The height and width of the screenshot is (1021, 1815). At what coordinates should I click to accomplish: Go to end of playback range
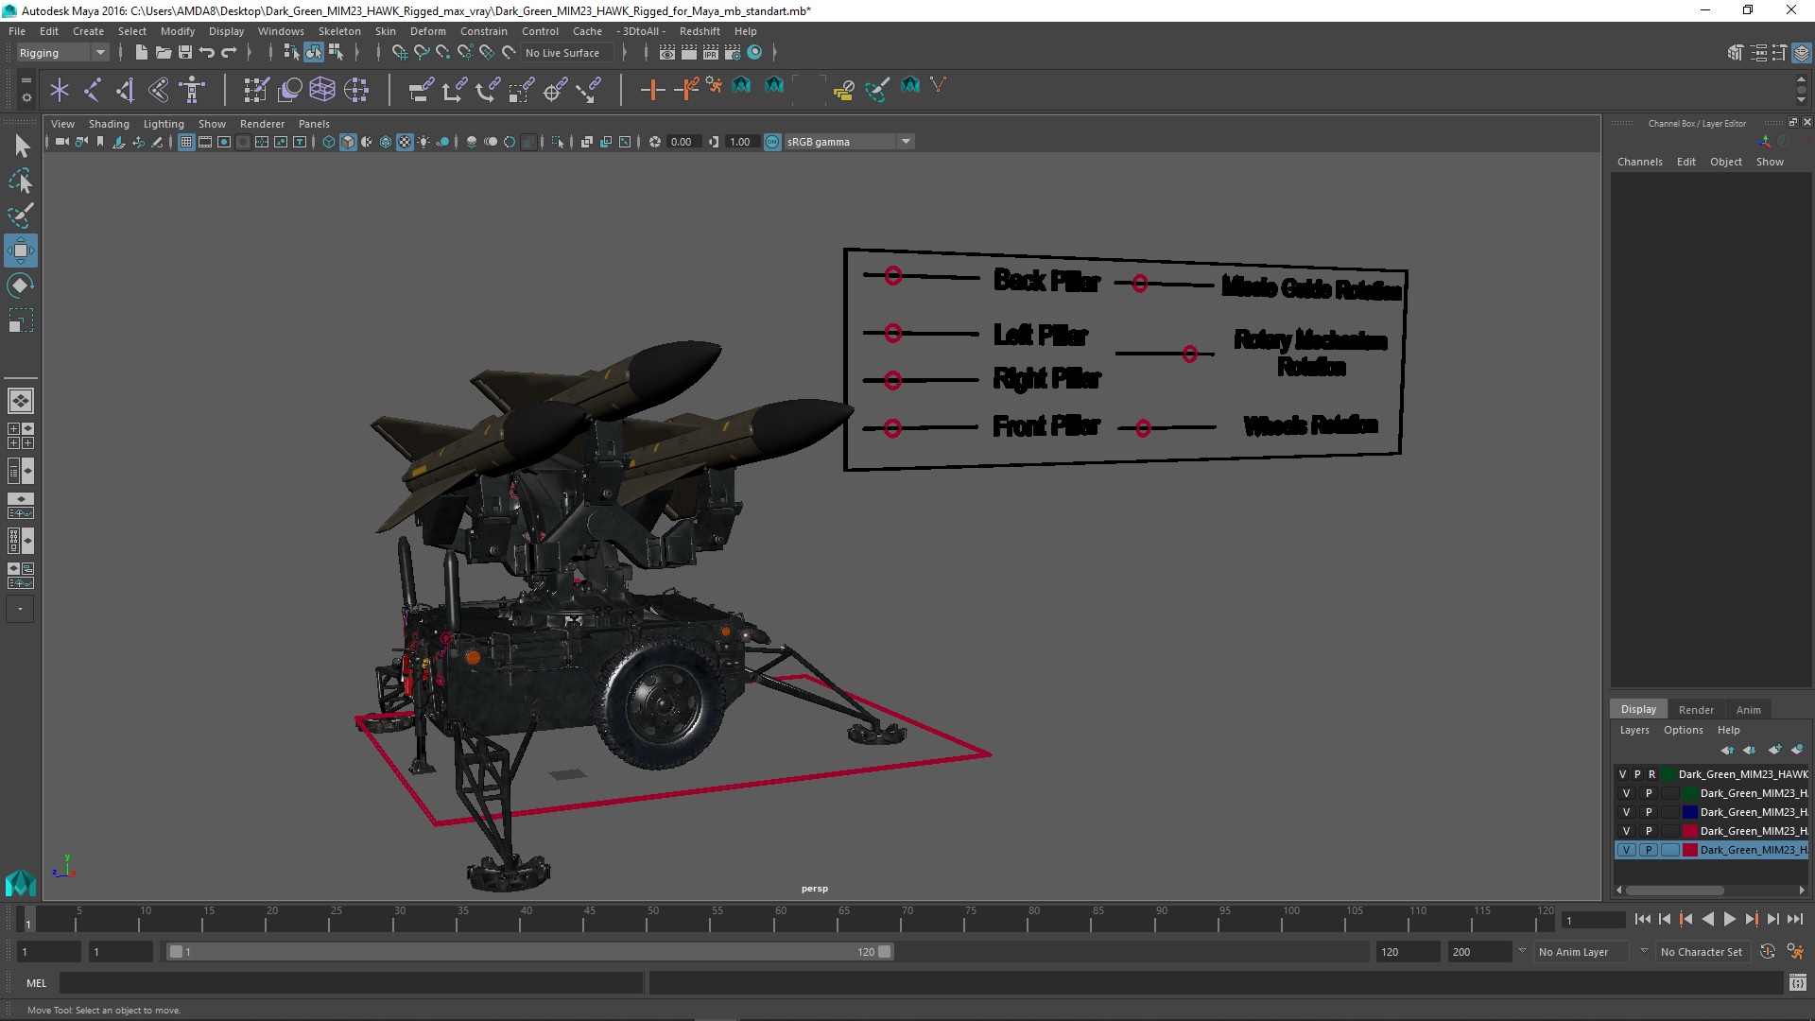(1795, 919)
